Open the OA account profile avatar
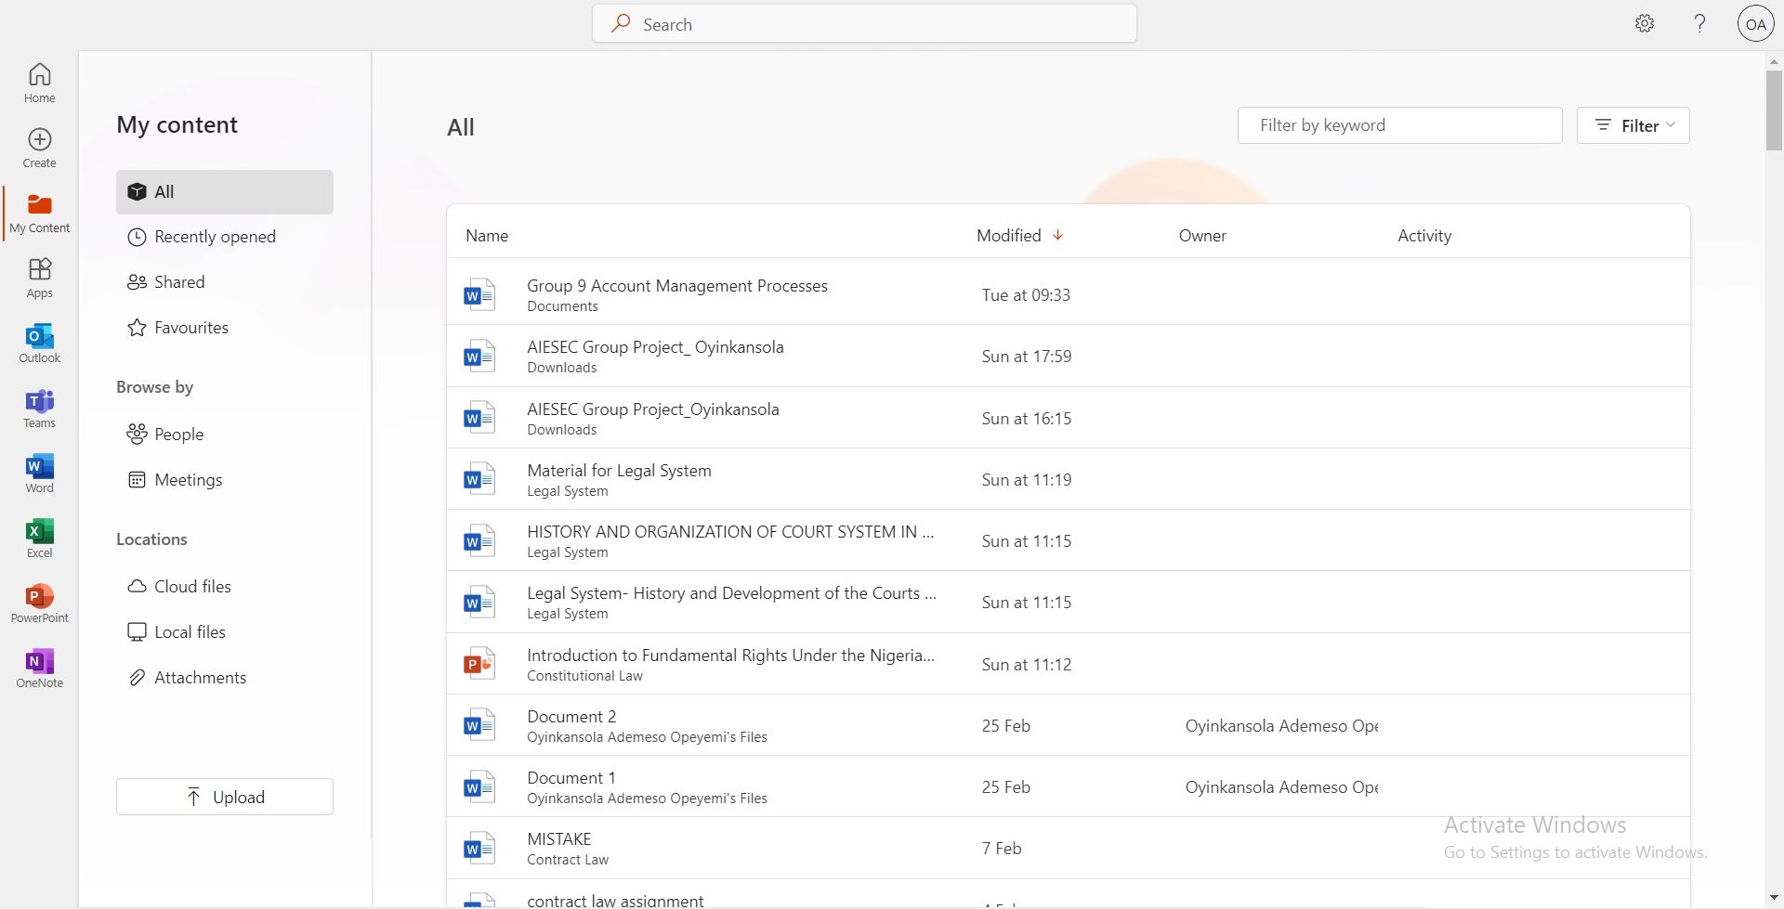This screenshot has width=1784, height=909. point(1755,24)
